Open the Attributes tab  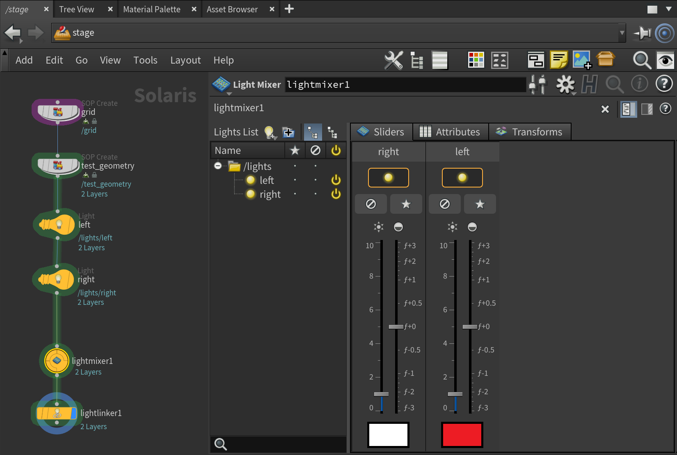(451, 132)
